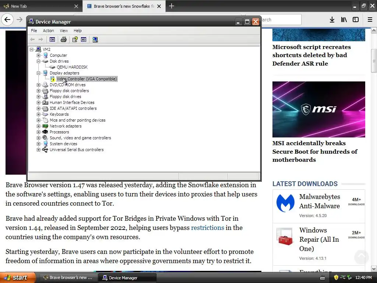Screen dimensions: 377x283
Task: Click the VM2 computer icon in tree
Action: (x=38, y=49)
